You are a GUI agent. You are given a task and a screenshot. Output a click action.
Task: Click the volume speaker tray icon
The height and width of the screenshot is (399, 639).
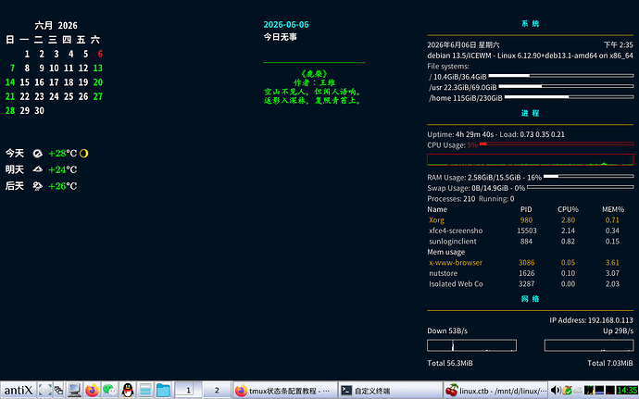coord(556,390)
